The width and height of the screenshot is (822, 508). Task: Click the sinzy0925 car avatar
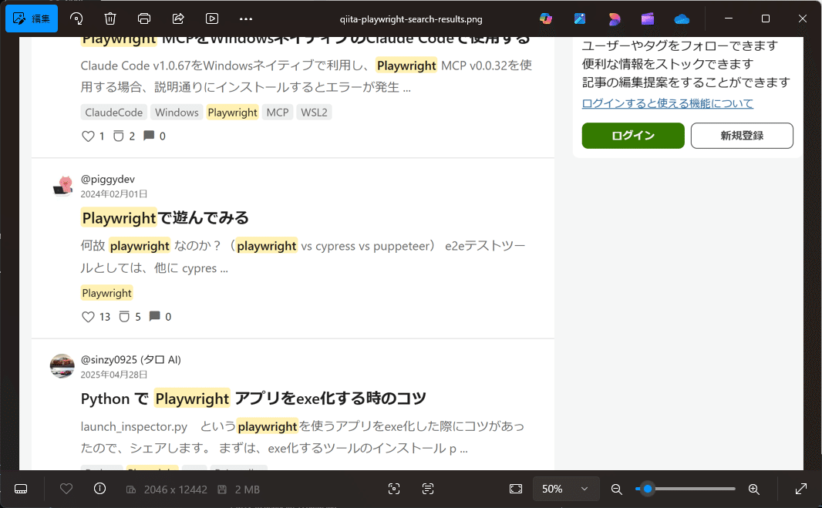[x=62, y=366]
